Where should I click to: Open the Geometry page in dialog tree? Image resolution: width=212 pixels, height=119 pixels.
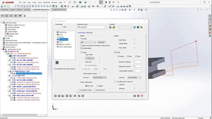pyautogui.click(x=63, y=32)
